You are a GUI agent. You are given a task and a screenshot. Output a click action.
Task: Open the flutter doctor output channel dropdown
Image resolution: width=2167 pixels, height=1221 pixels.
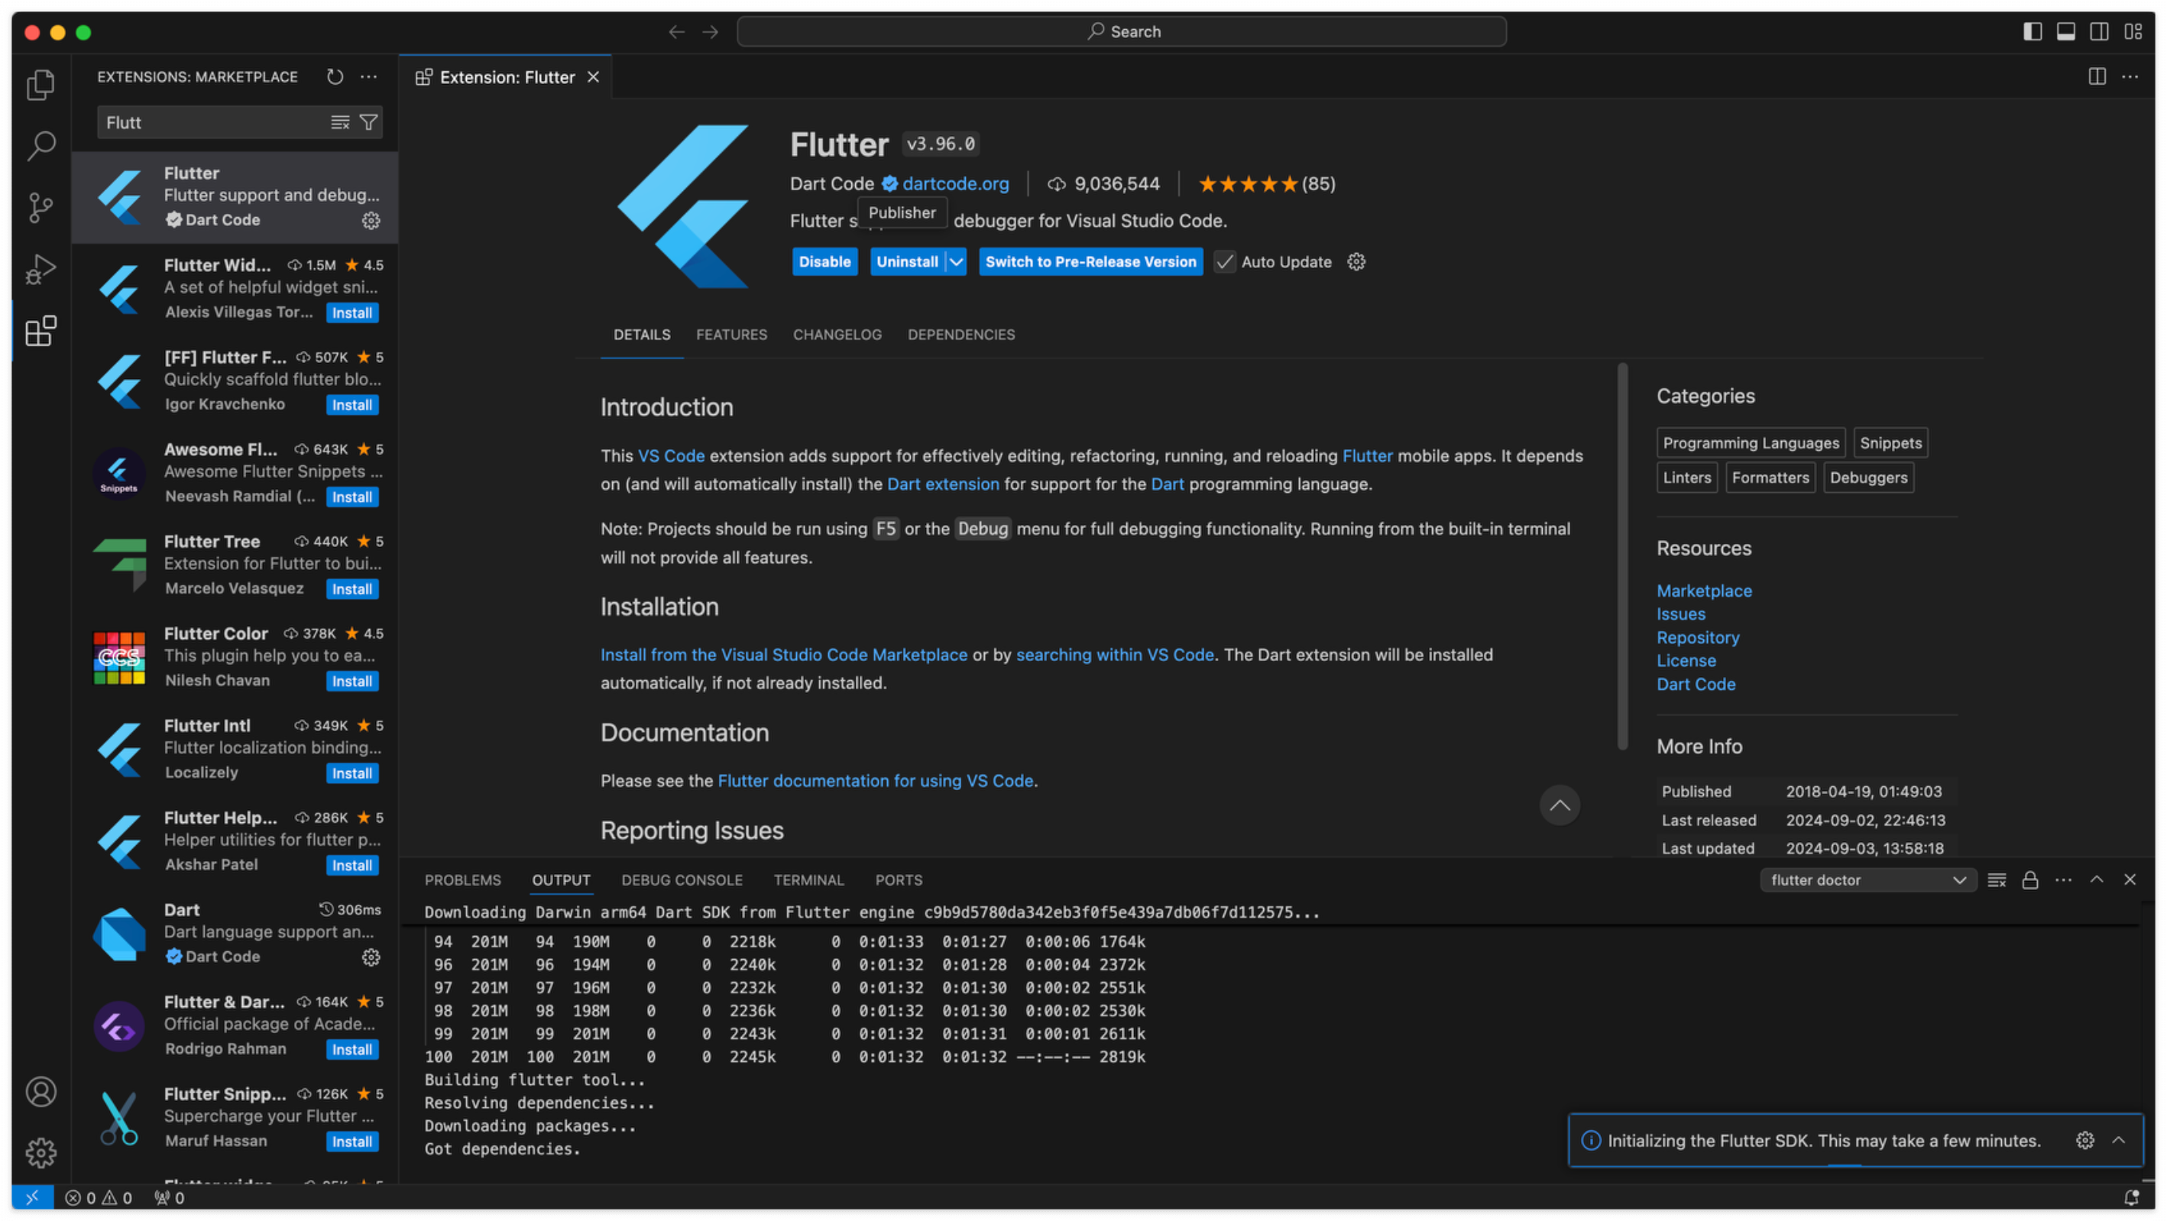pyautogui.click(x=1867, y=880)
